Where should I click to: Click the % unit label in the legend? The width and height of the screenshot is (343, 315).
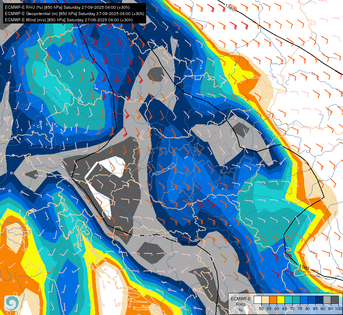tap(241, 310)
